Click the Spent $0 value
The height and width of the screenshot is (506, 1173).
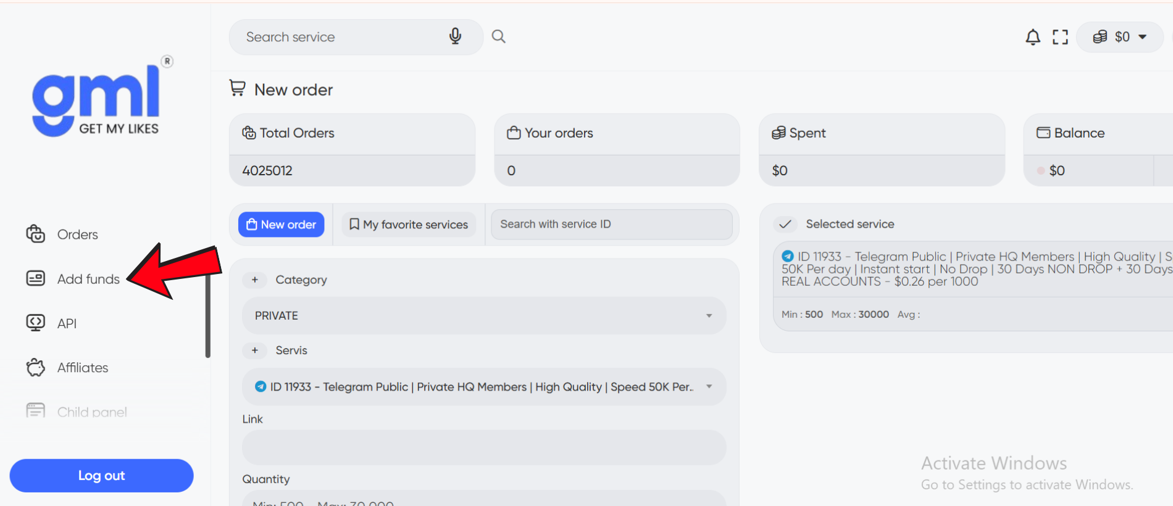(x=780, y=170)
